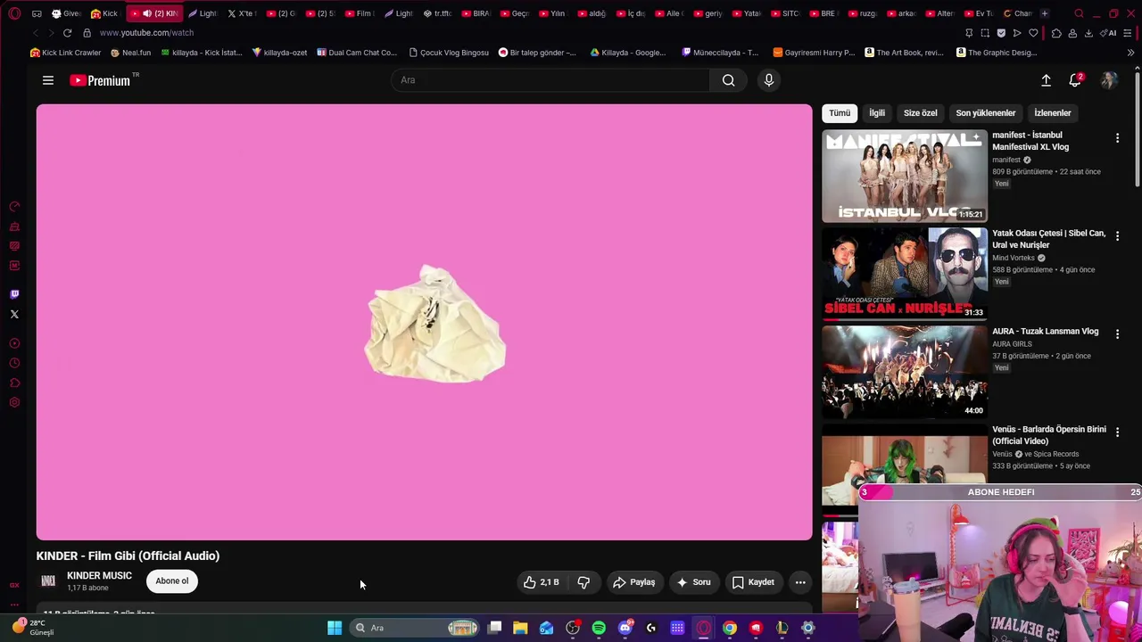Open Neal.fun bookmark

click(130, 53)
